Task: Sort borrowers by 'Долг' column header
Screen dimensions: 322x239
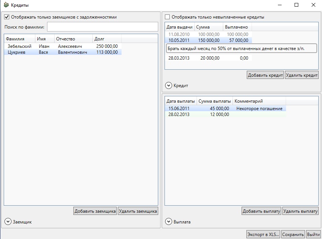Action: [x=107, y=39]
